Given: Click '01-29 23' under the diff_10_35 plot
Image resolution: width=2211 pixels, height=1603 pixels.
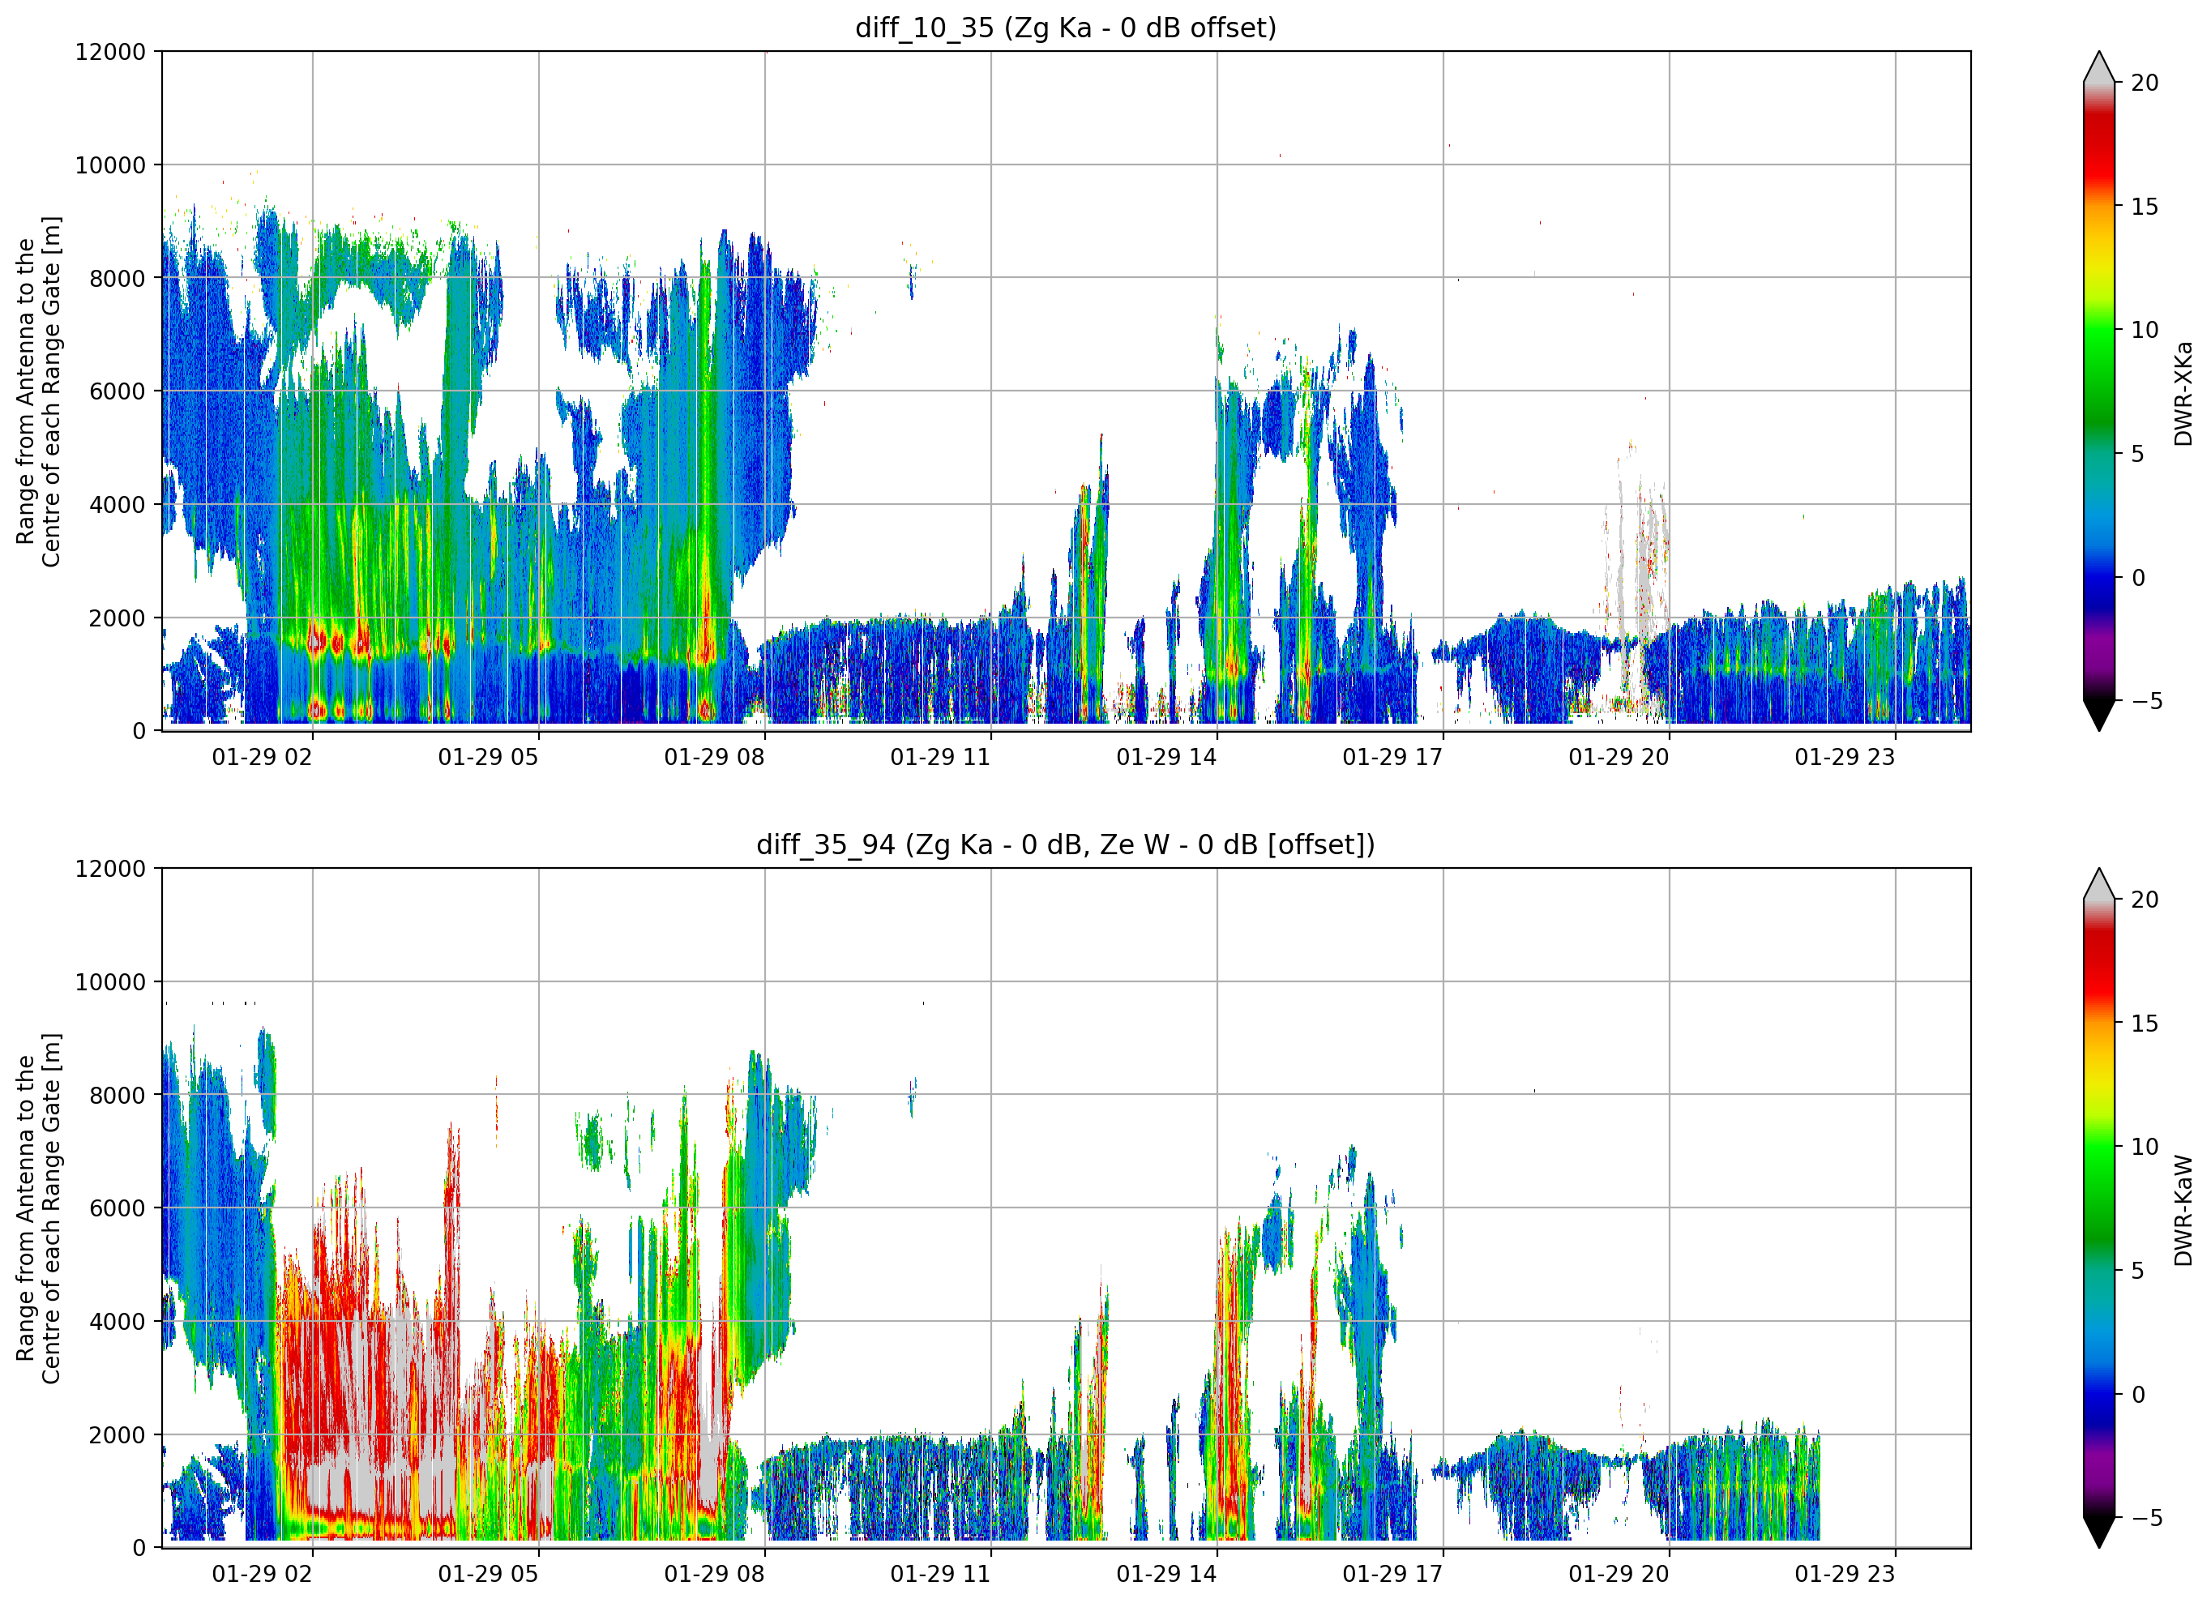Looking at the screenshot, I should click(x=1845, y=758).
